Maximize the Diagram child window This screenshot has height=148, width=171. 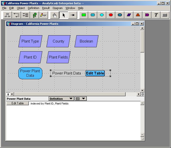click(x=137, y=23)
